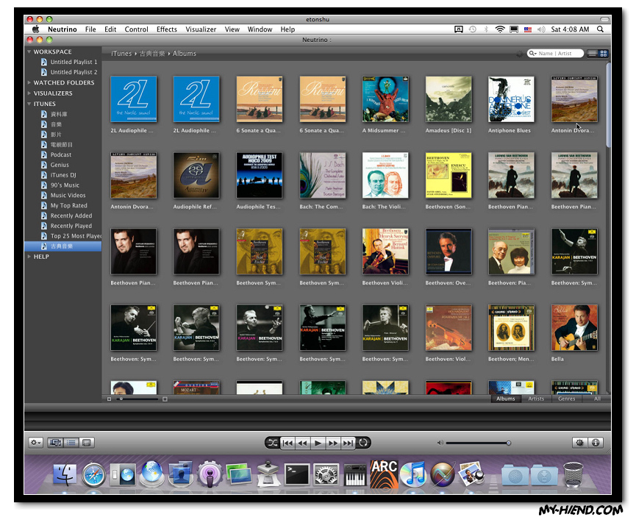Viewport: 636px width, 517px height.
Task: Launch Safari from the dock
Action: click(93, 474)
